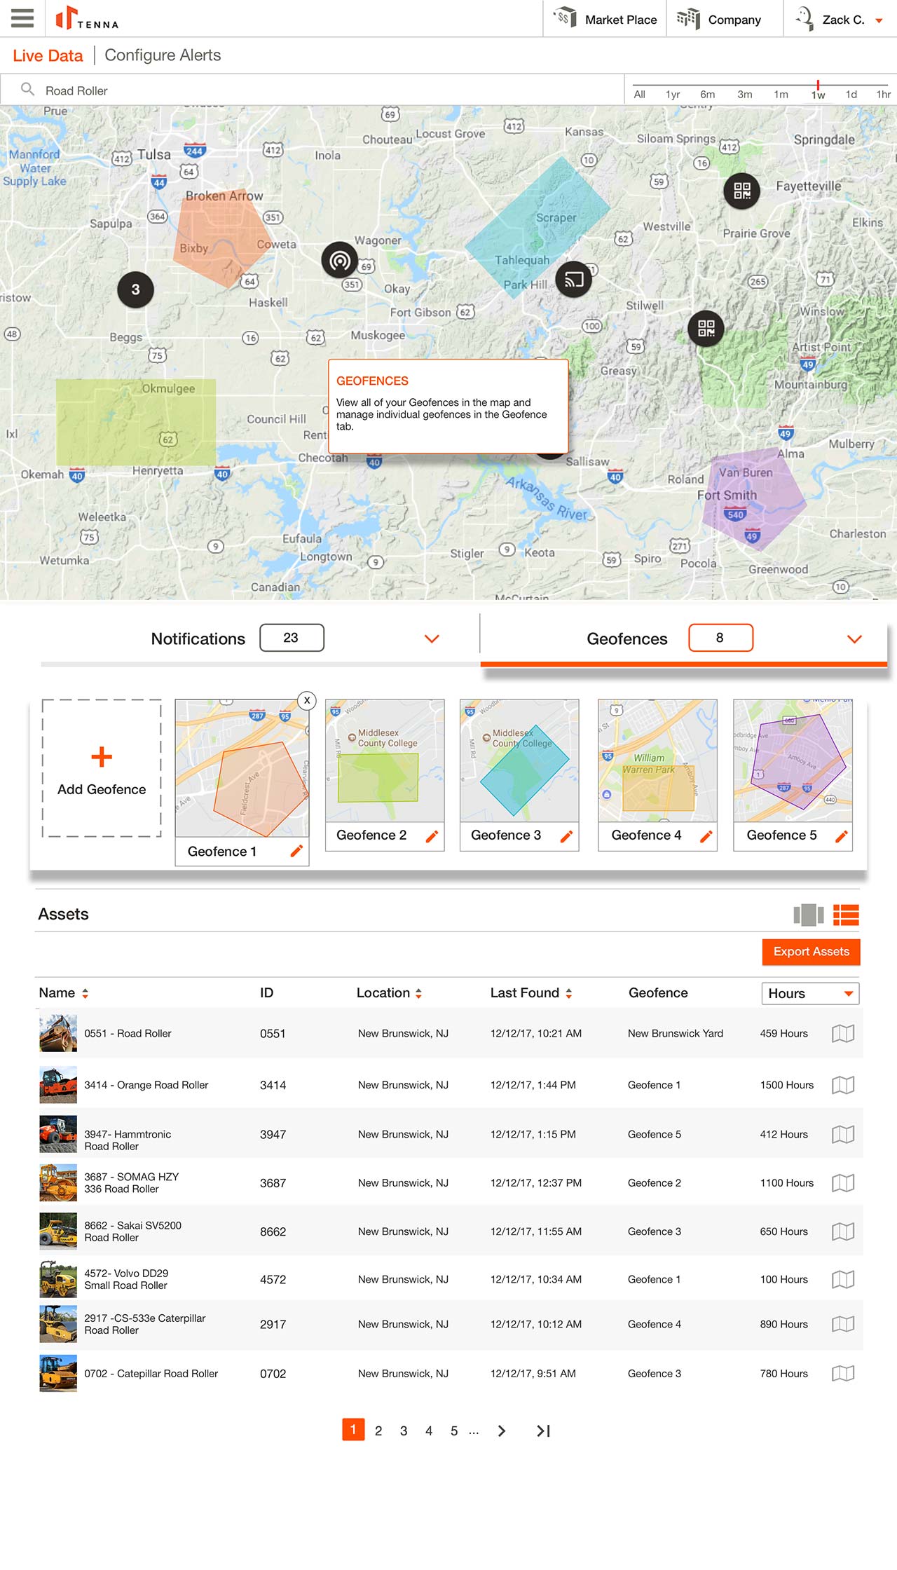Expand the Notifications panel chevron
This screenshot has width=897, height=1570.
click(432, 639)
